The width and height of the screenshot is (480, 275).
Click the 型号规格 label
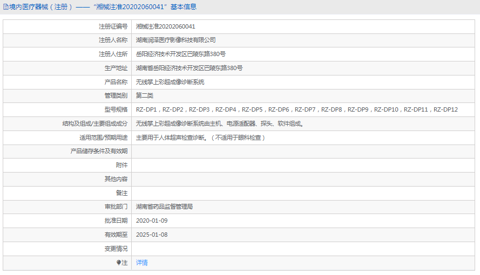pyautogui.click(x=116, y=109)
